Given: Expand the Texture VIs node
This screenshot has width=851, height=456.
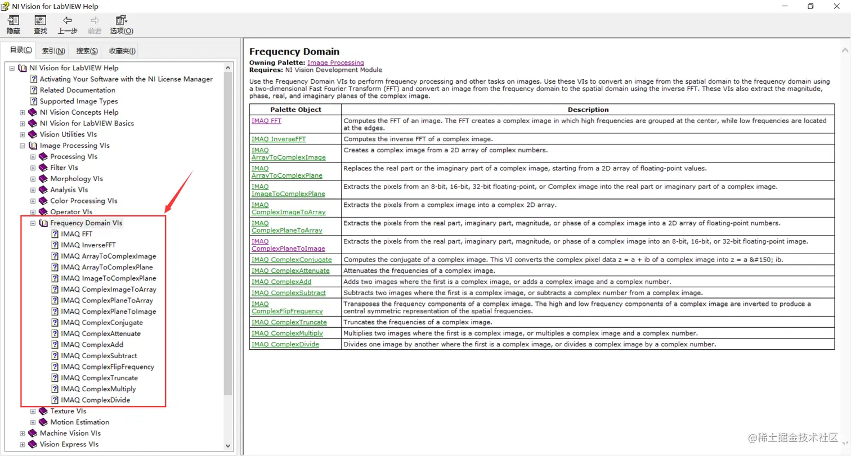Looking at the screenshot, I should (x=33, y=411).
